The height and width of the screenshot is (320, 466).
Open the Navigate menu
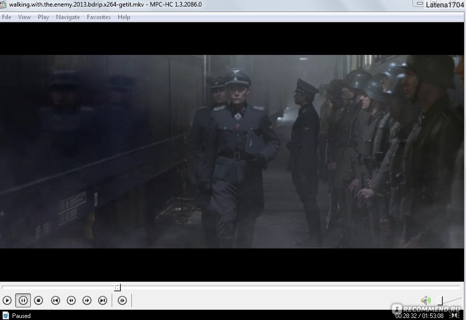pos(68,17)
